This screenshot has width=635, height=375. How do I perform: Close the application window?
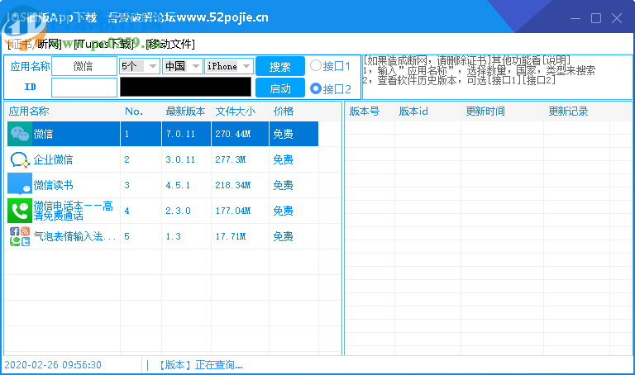(x=616, y=18)
